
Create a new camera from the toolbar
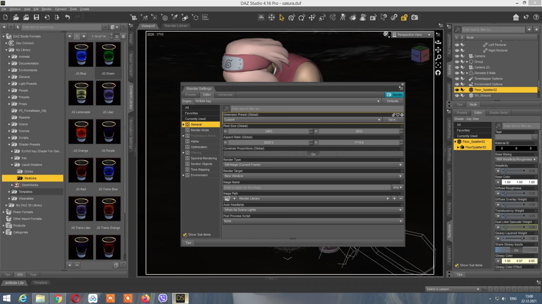(134, 17)
